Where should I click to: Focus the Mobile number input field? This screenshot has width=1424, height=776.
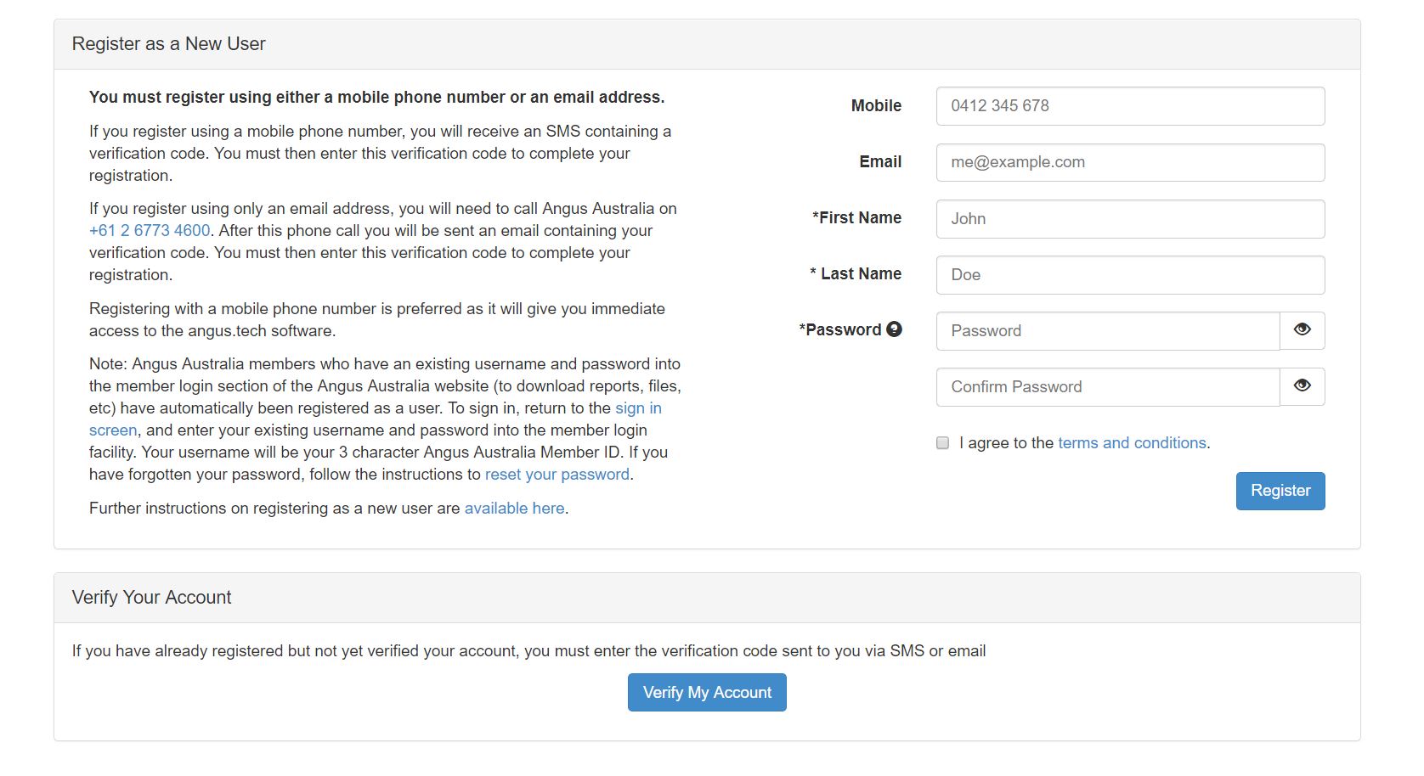(x=1129, y=106)
